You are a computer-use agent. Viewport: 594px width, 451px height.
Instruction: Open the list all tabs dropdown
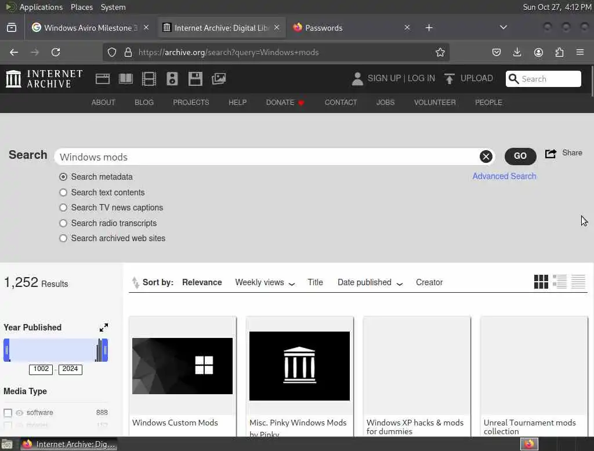(x=503, y=27)
